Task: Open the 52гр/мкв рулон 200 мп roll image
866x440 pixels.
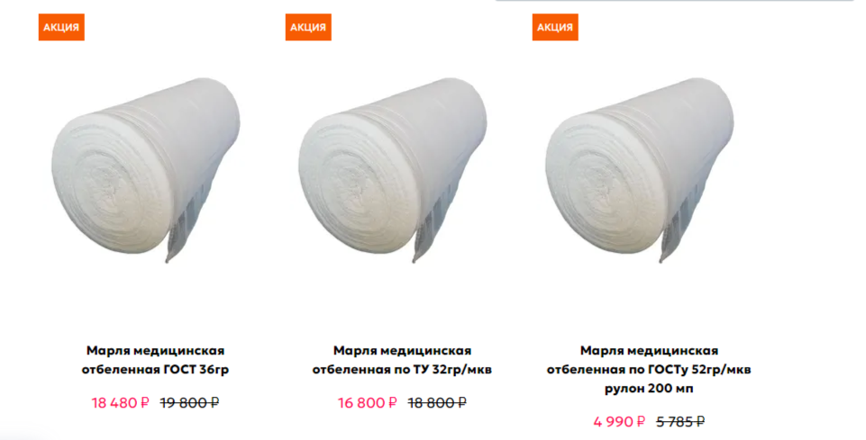Action: [x=641, y=169]
